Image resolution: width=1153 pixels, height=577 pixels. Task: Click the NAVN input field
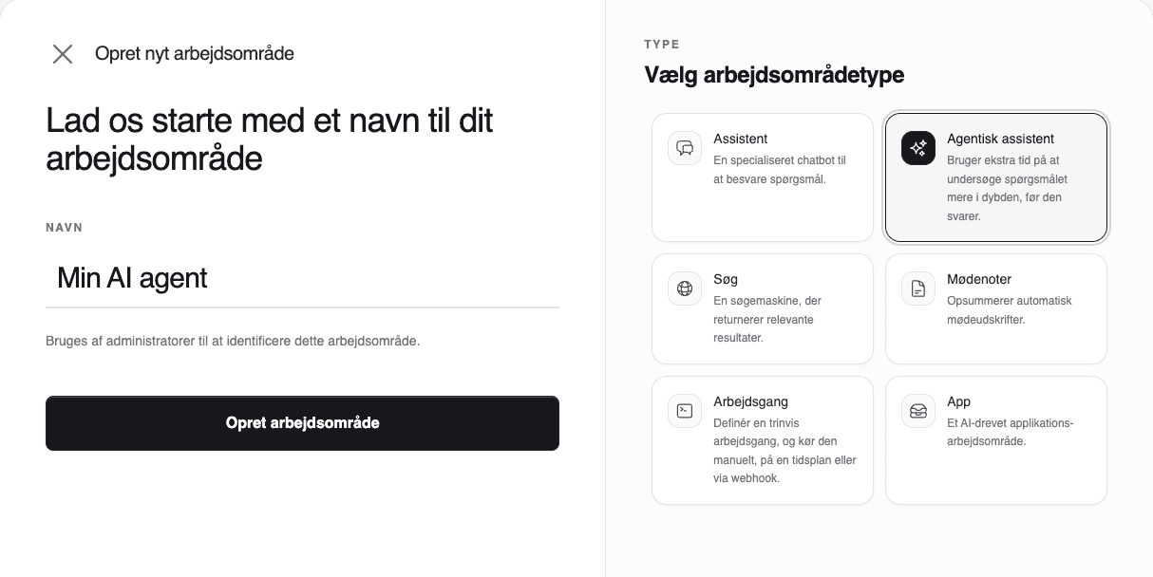(x=302, y=278)
